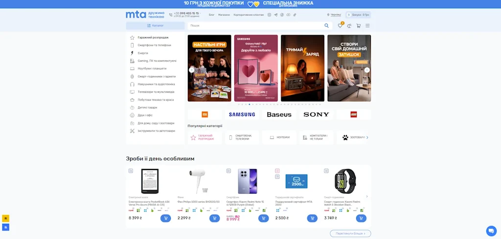This screenshot has width=501, height=239.
Task: Open MTA YouTube channel icon
Action: click(x=288, y=15)
